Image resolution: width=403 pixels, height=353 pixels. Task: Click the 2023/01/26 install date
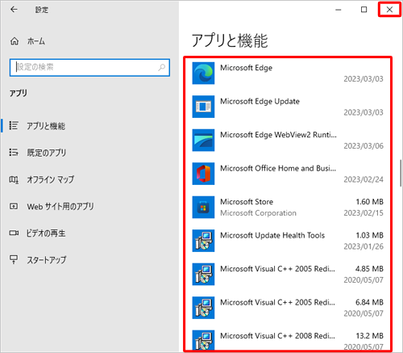[364, 246]
